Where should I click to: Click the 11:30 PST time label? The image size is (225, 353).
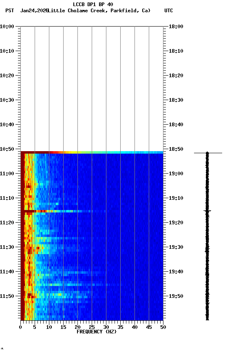[7, 247]
